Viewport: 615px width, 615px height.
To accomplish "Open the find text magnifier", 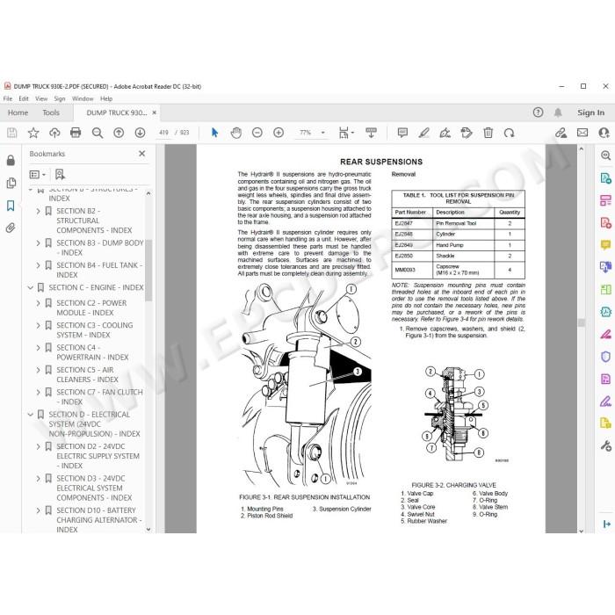I will pos(98,133).
